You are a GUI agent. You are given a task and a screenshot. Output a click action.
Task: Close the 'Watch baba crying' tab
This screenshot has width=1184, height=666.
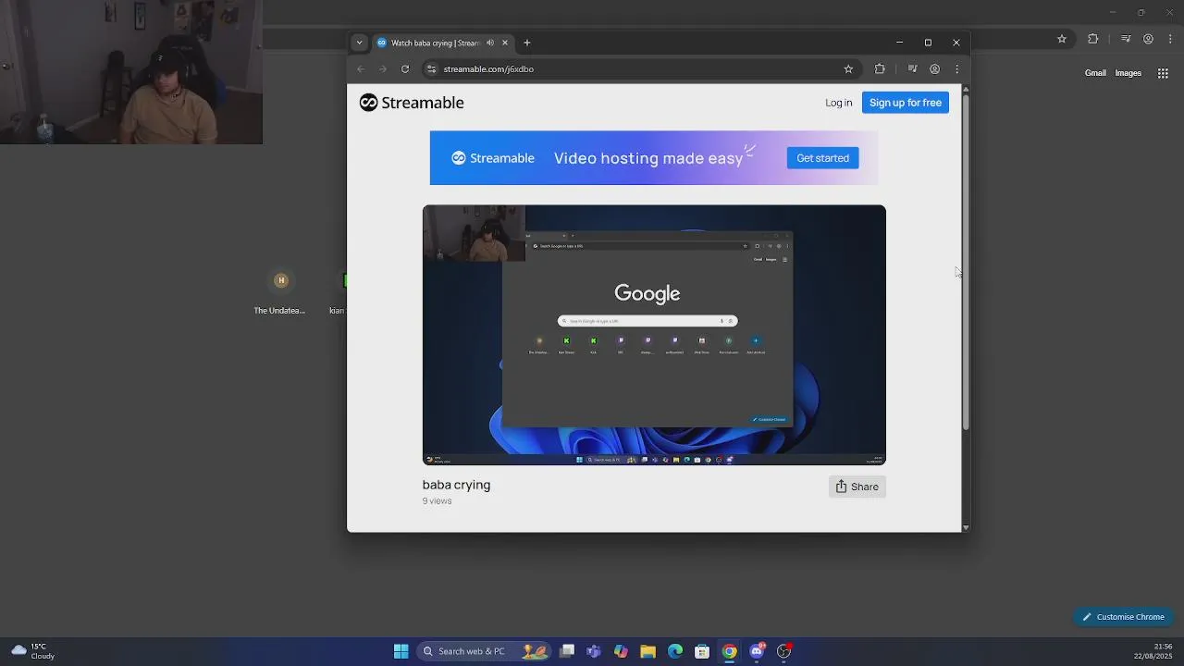(x=505, y=43)
